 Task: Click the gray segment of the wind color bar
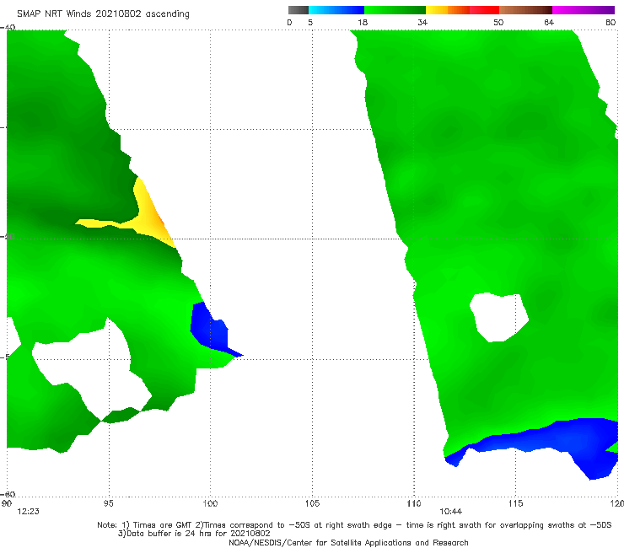(299, 10)
